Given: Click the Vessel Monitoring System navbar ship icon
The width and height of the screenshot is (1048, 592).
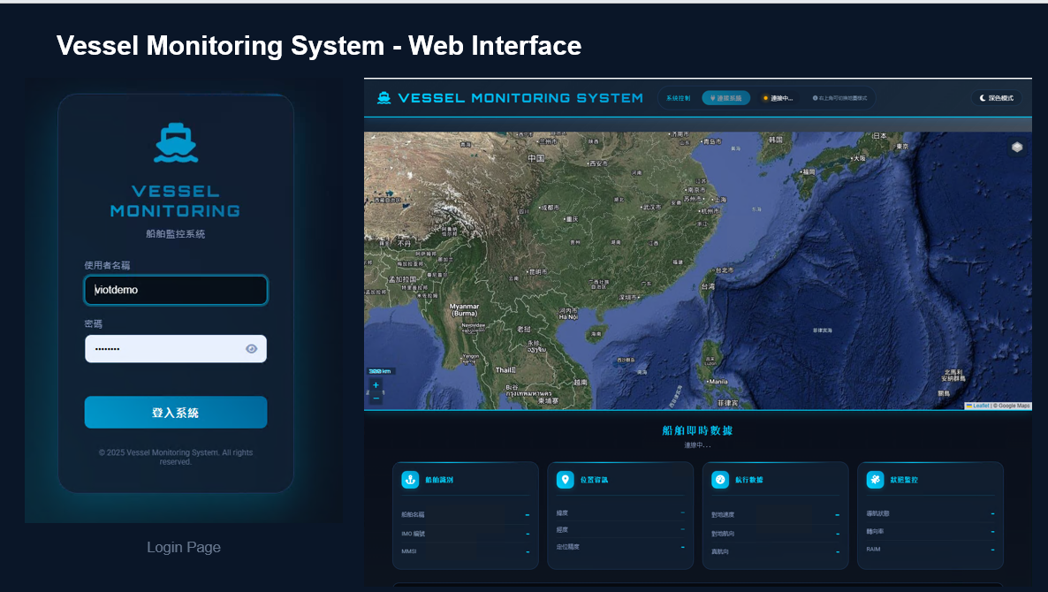Looking at the screenshot, I should point(384,97).
